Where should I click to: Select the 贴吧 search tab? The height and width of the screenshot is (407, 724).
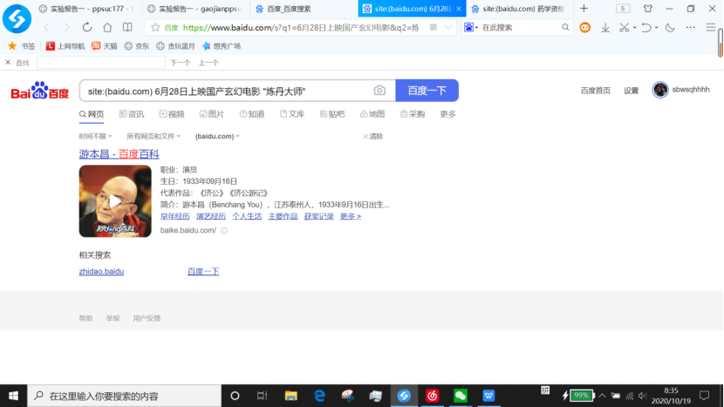[x=332, y=114]
